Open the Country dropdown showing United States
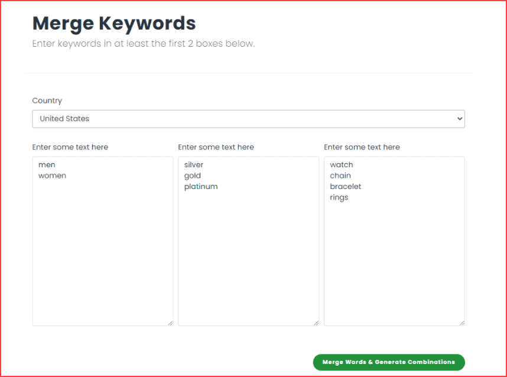 248,119
